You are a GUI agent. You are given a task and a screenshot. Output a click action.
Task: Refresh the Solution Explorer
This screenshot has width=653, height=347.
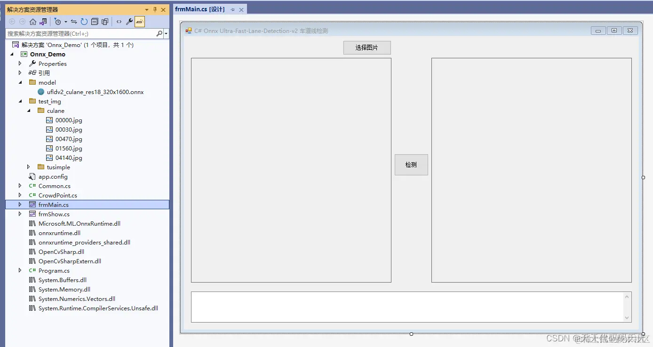coord(84,22)
